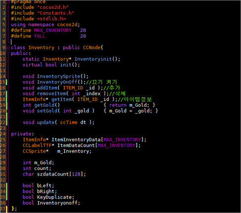Click the ItemDataCount array name
Viewport: 241px width, 213px height.
[x=76, y=145]
